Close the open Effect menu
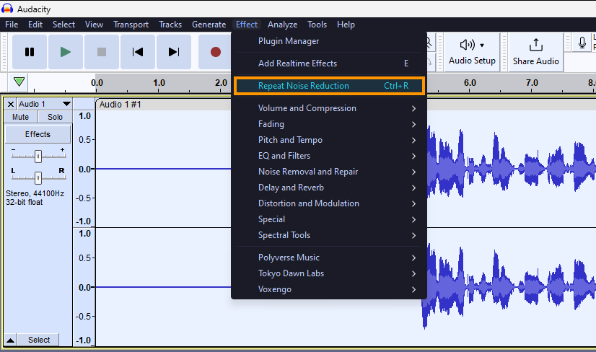The image size is (596, 352). pyautogui.click(x=247, y=25)
